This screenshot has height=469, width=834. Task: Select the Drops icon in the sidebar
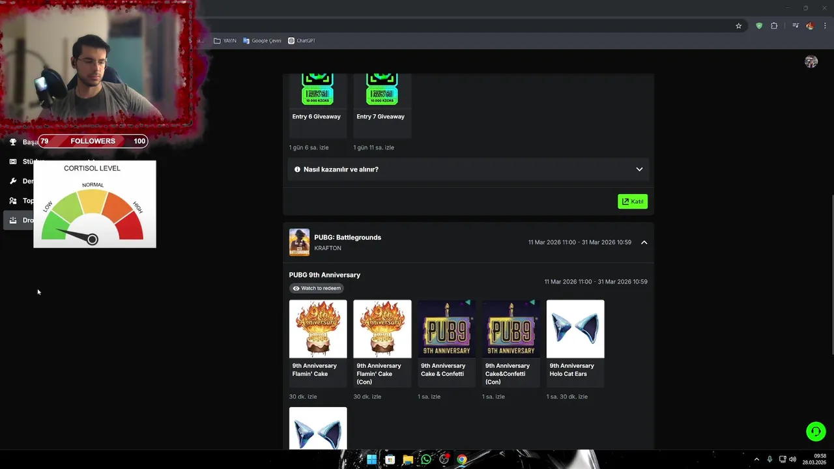[13, 220]
